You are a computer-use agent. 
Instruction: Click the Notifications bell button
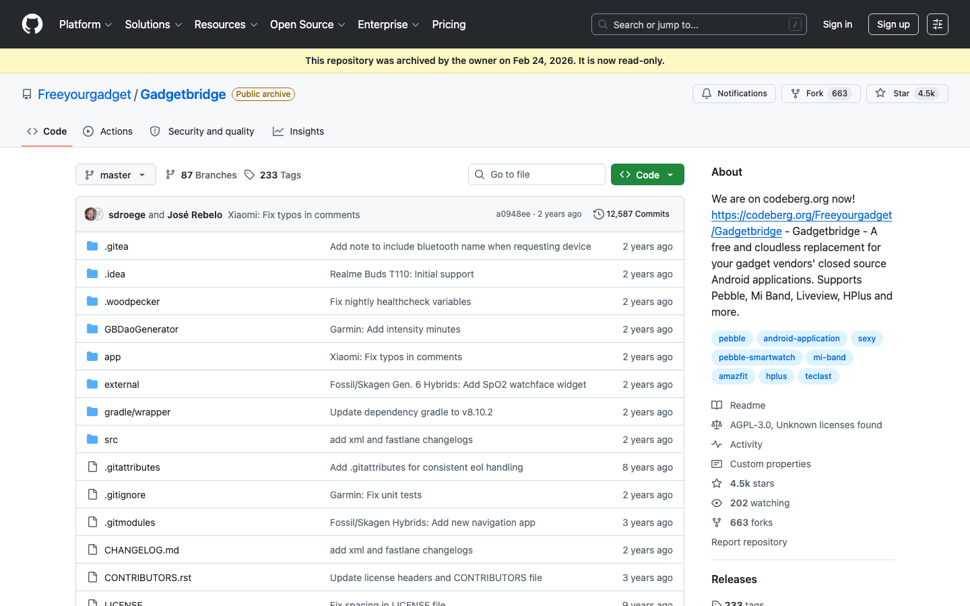coord(734,94)
